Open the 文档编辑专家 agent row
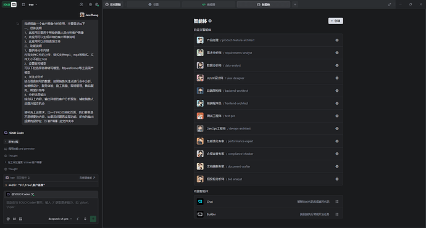Image resolution: width=426 pixels, height=228 pixels. pos(269,166)
